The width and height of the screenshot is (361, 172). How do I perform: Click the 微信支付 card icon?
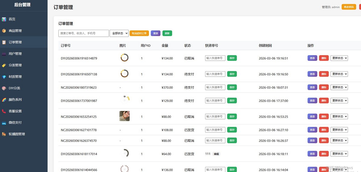(4, 123)
